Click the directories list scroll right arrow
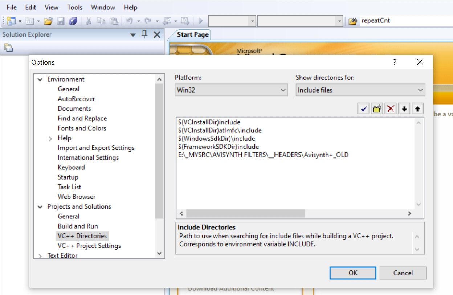 (409, 213)
